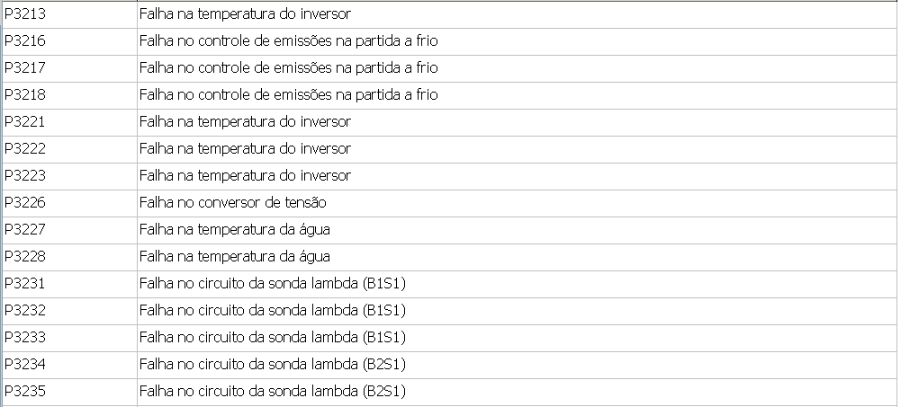Click code cell P3218

point(25,95)
